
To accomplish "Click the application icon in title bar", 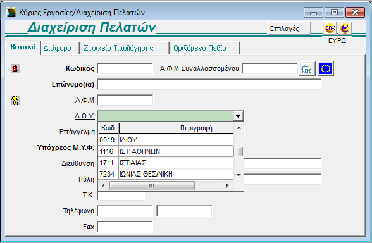I will (11, 13).
